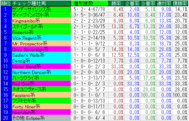Click the 順位 column header
Viewport: 189px width, 121px height.
tap(6, 3)
